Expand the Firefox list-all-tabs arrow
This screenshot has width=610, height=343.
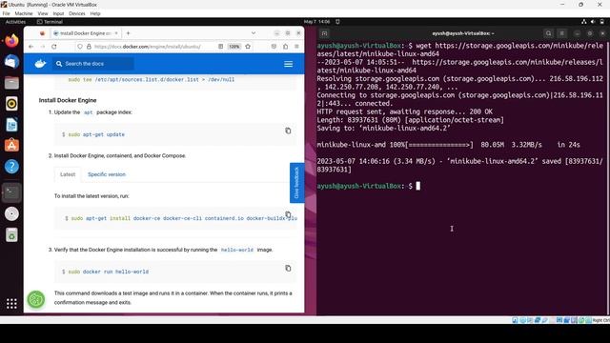click(x=254, y=33)
